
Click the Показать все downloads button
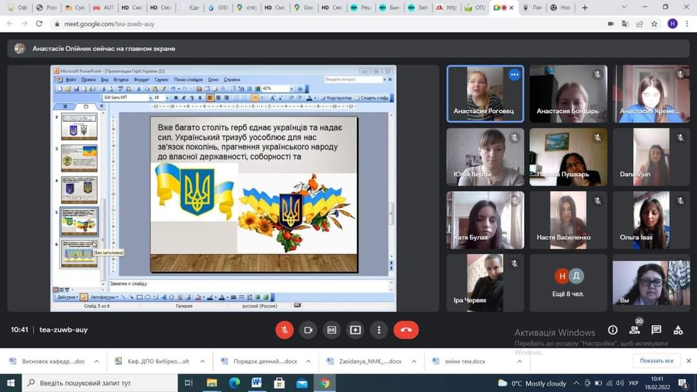[x=656, y=360]
